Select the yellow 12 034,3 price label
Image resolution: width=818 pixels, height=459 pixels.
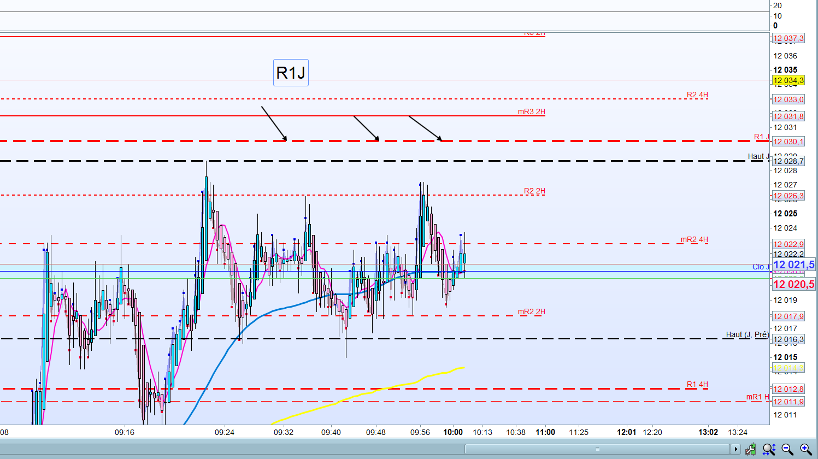pyautogui.click(x=788, y=80)
